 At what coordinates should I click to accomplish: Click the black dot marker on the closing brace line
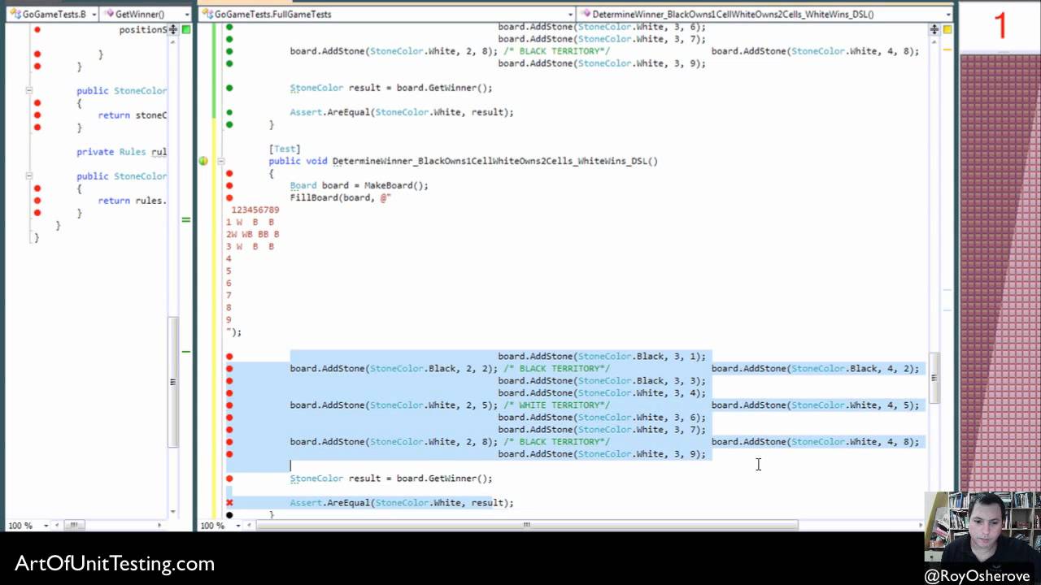[229, 515]
